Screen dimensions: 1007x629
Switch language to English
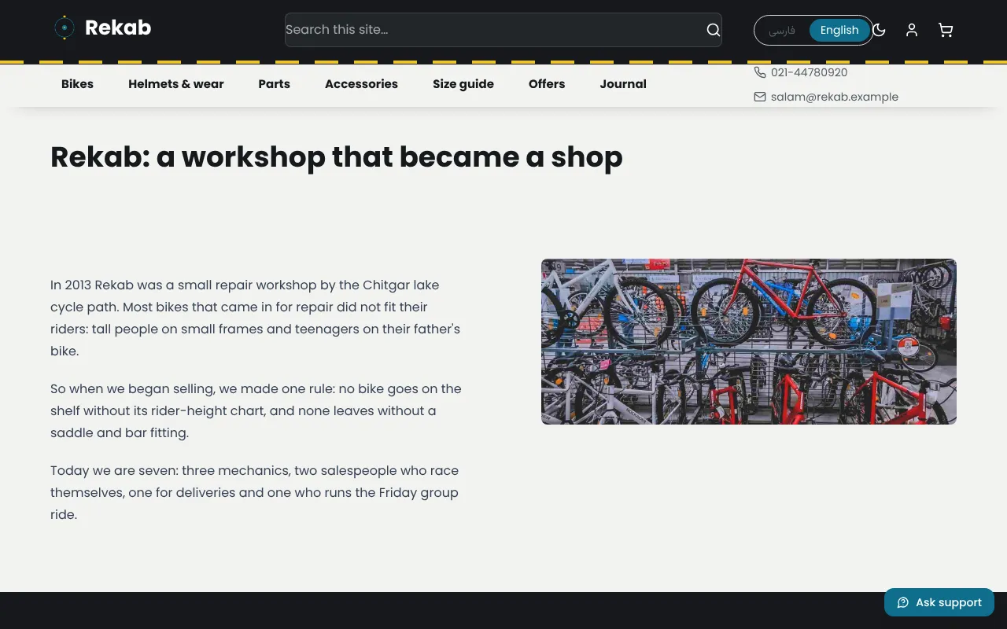tap(839, 30)
